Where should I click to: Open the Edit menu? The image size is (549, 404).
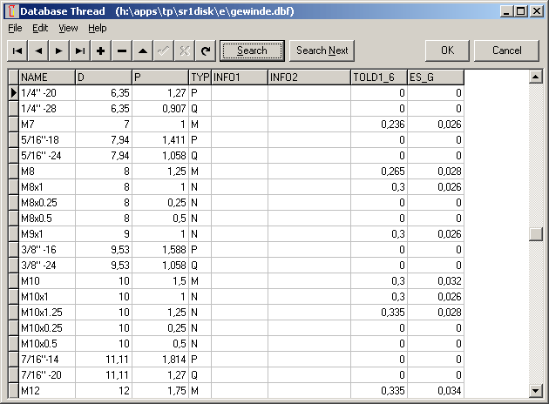point(40,28)
